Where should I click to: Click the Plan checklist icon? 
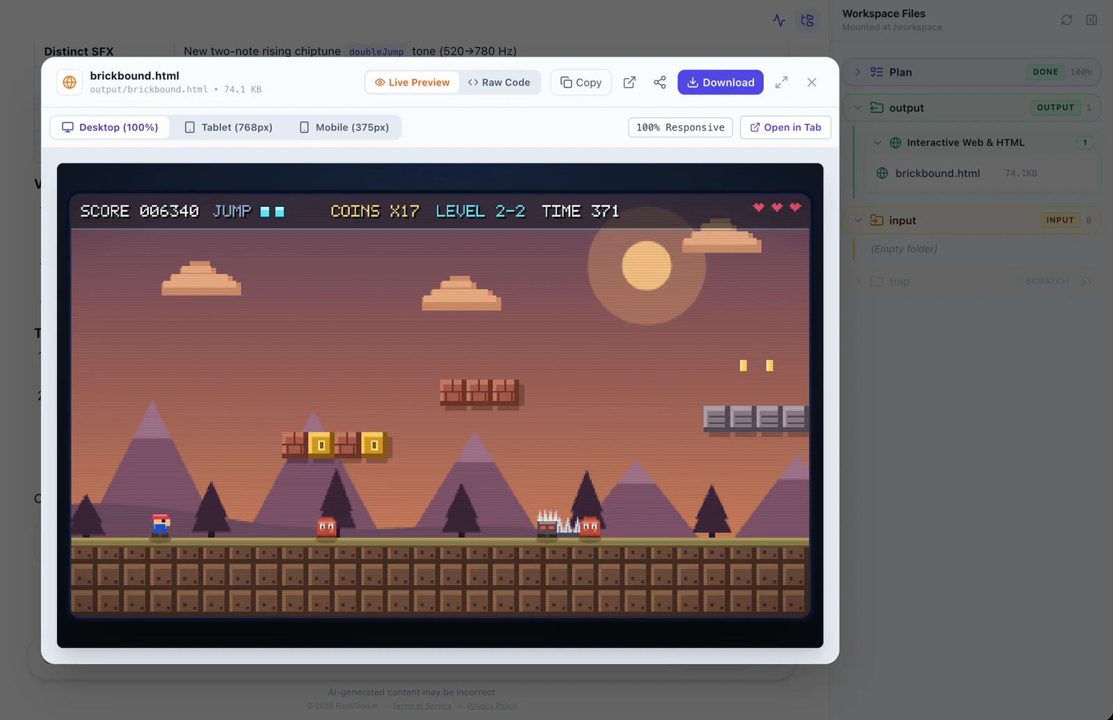876,72
